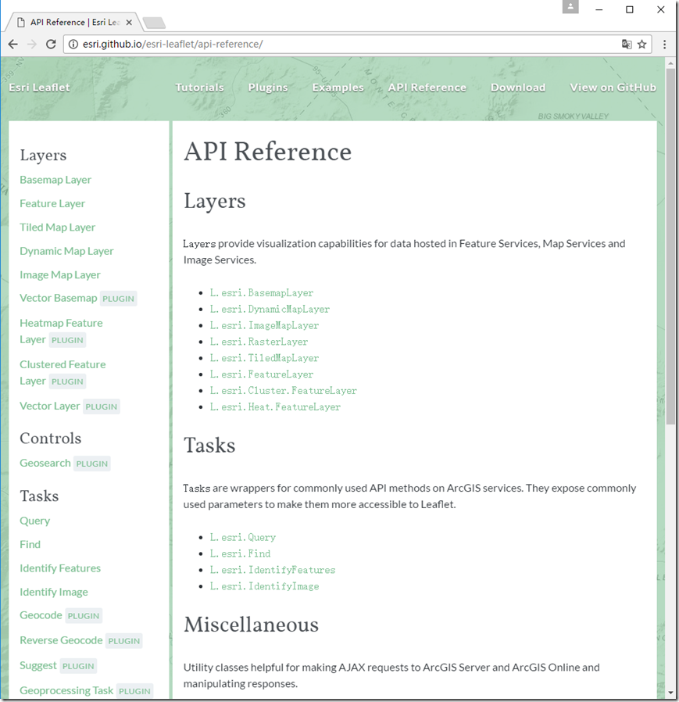Open the Tutorials nav menu item
Viewport: 679px width, 702px height.
coord(199,88)
